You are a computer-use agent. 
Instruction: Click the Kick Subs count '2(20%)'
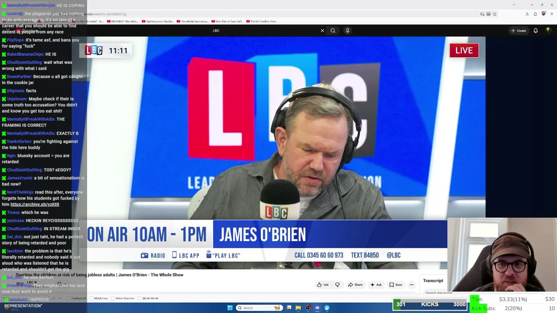[x=513, y=308]
